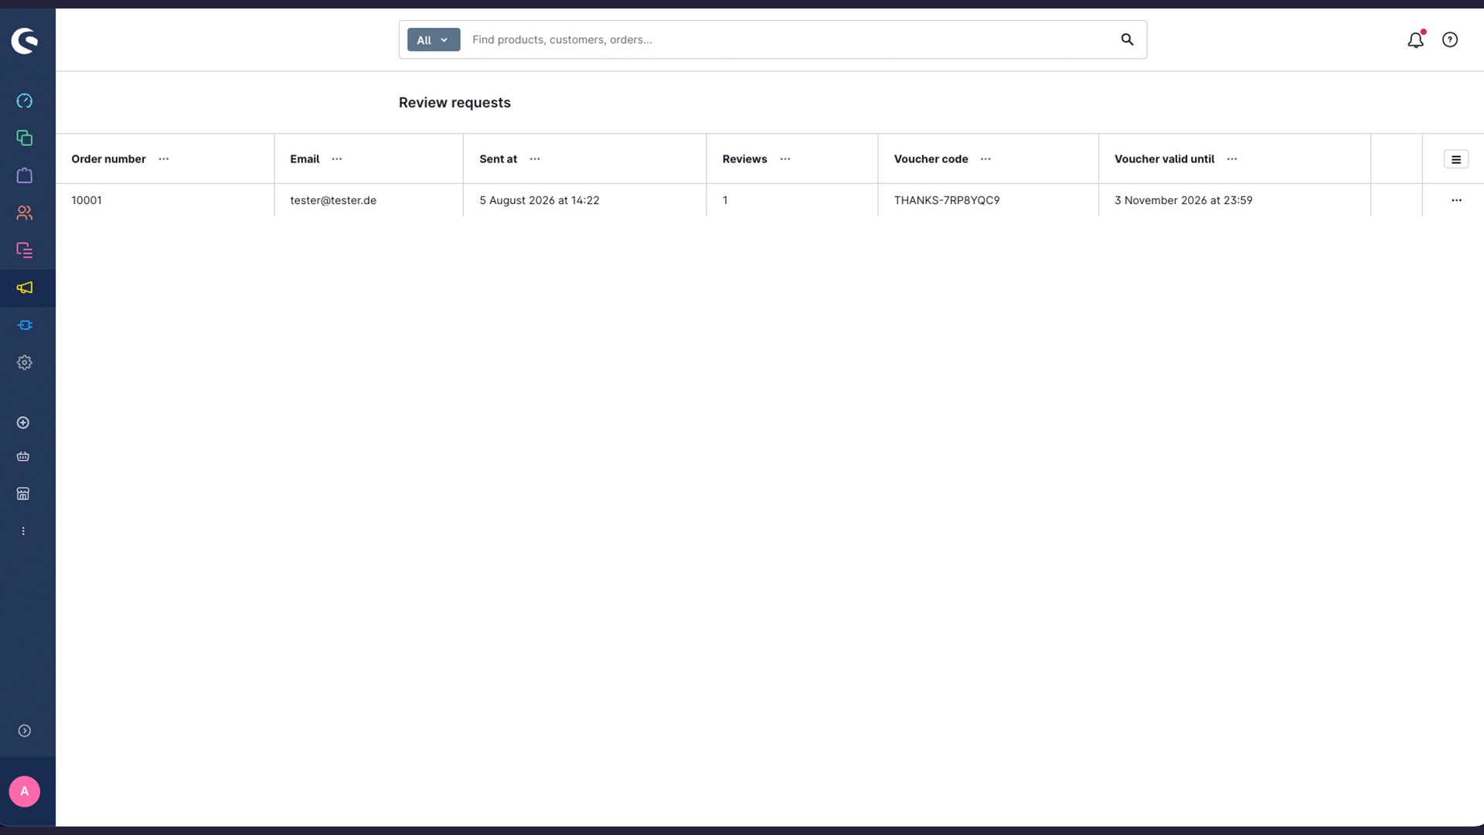Sort by Voucher valid until header
This screenshot has width=1484, height=835.
1164,159
